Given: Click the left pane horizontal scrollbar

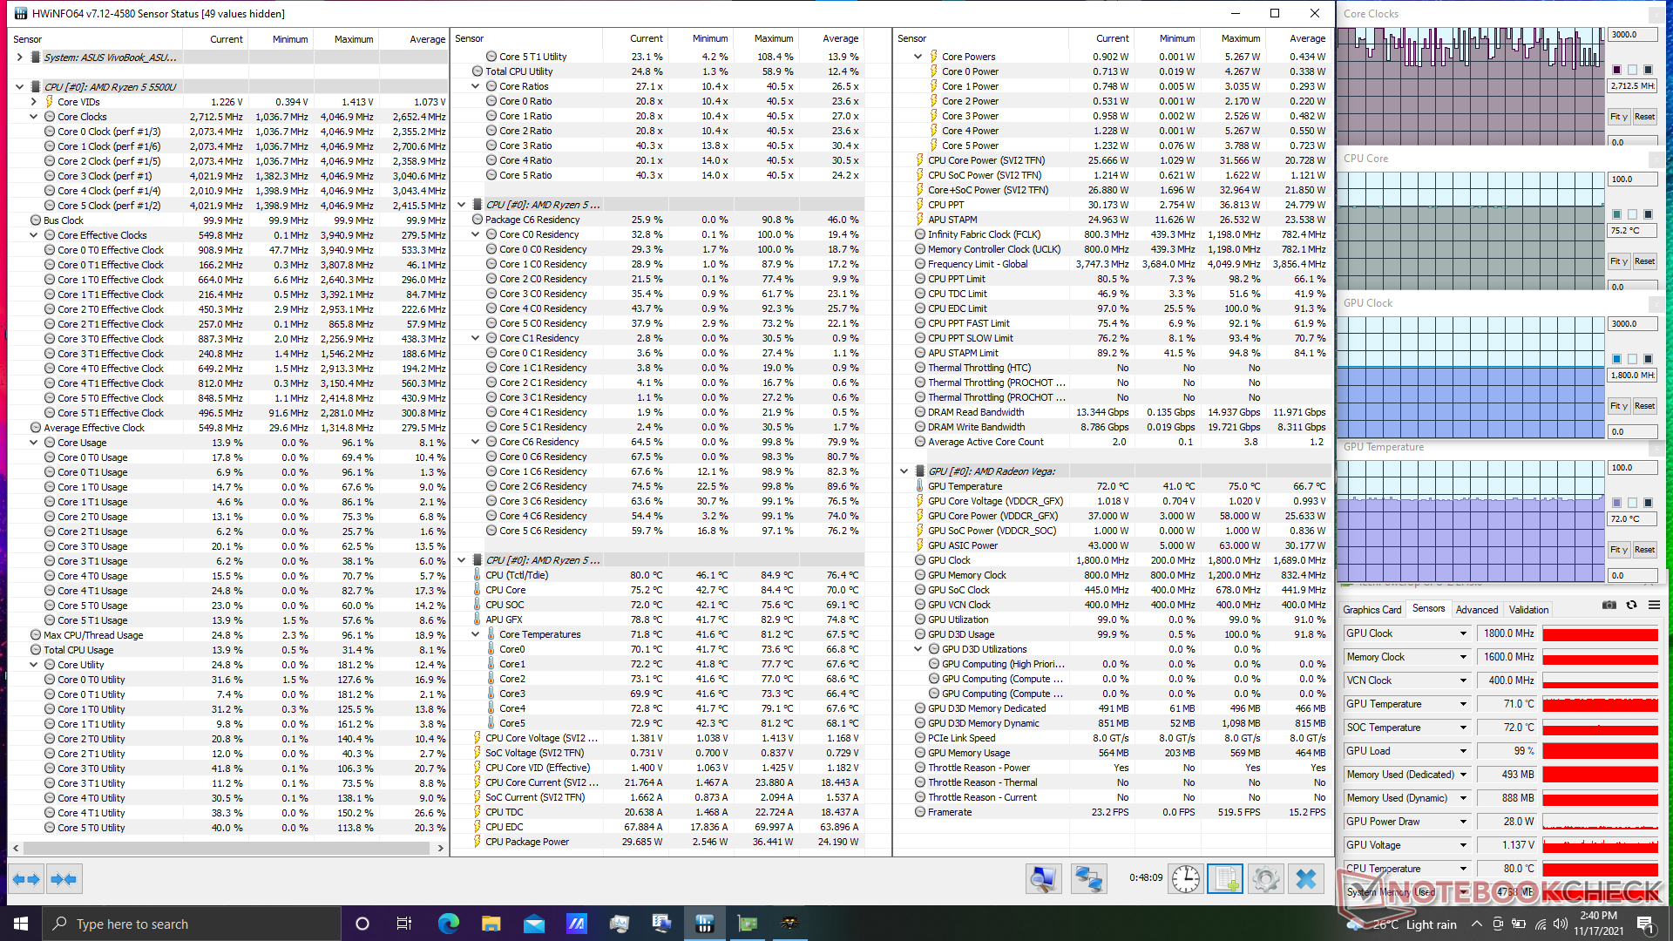Looking at the screenshot, I should [228, 848].
